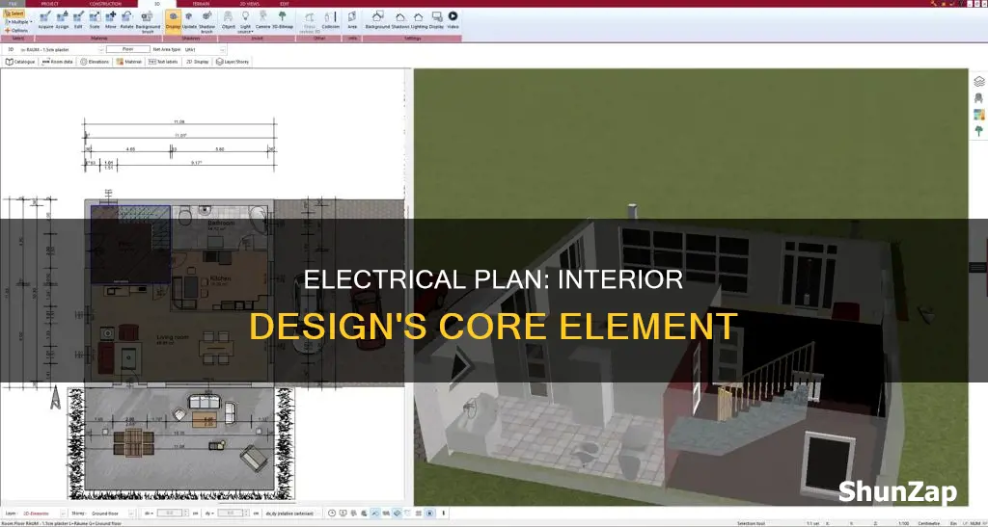Image resolution: width=988 pixels, height=527 pixels.
Task: Open the Video settings tool
Action: pyautogui.click(x=453, y=20)
